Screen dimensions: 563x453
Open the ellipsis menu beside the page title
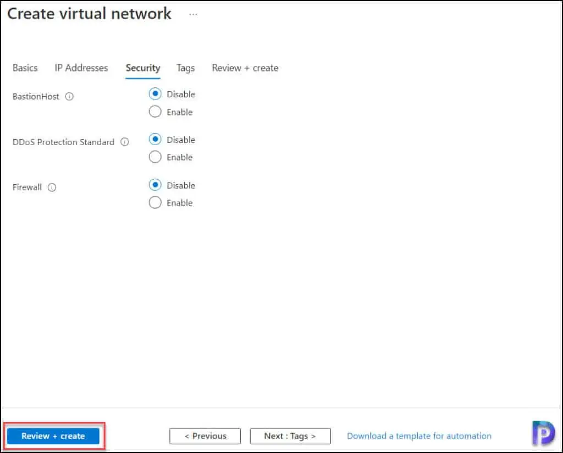[x=193, y=14]
